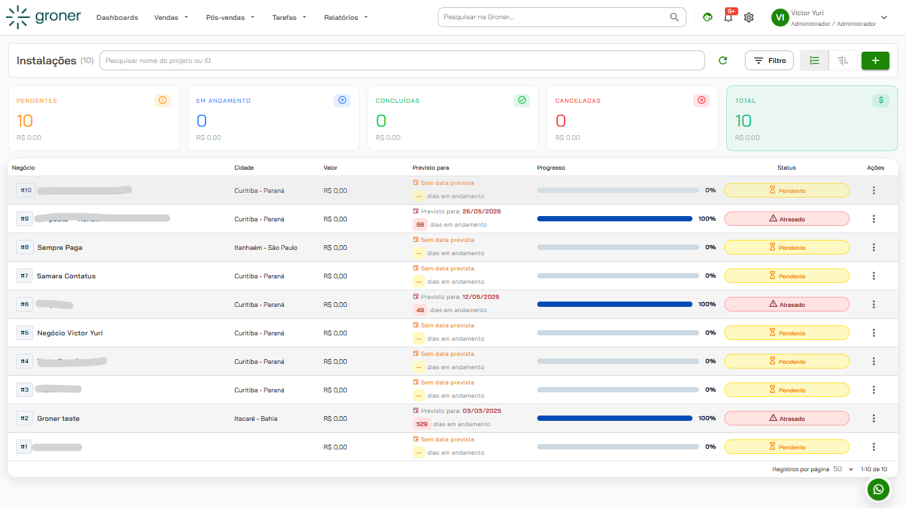Go to the Dashboards menu item

[117, 17]
